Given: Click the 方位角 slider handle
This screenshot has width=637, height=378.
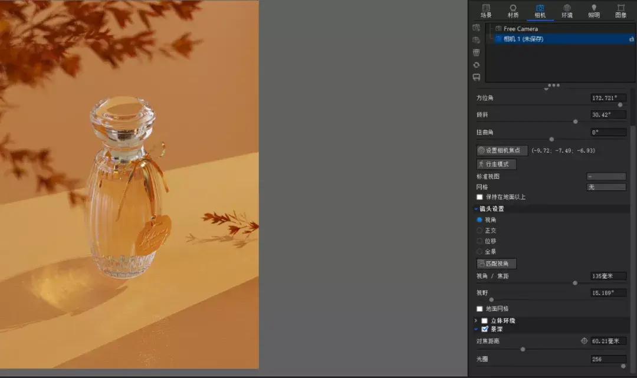Looking at the screenshot, I should (620, 105).
